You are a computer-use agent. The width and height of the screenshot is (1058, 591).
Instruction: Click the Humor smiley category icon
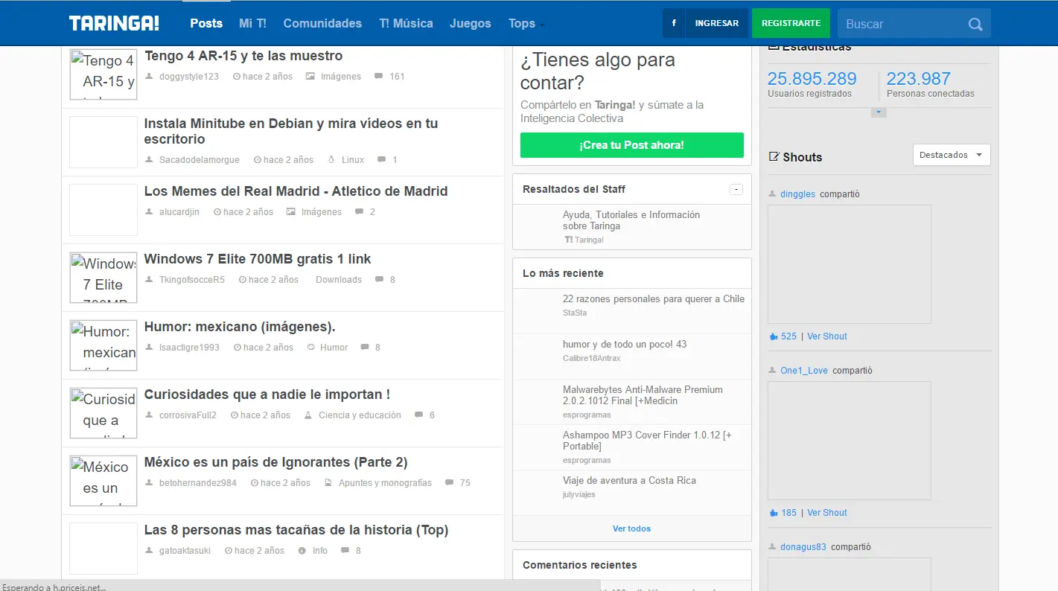pos(310,347)
